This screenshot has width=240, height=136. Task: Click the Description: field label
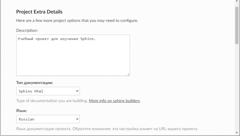pos(27,31)
